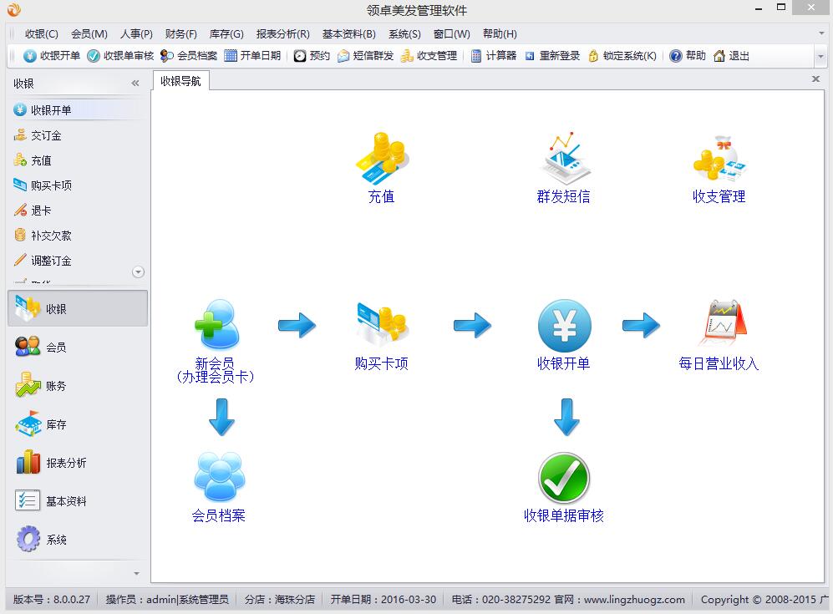
Task: Open the 购买卡项 card purchase icon
Action: [381, 325]
